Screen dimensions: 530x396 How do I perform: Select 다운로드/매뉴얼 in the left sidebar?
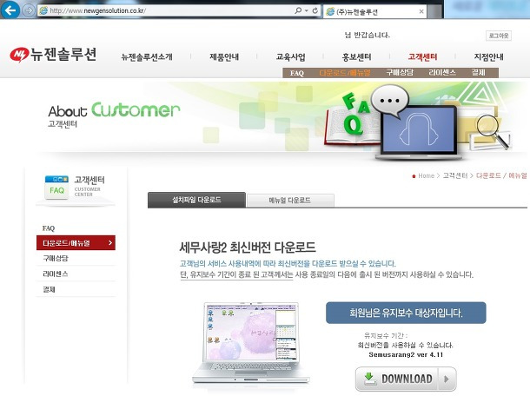click(x=76, y=243)
